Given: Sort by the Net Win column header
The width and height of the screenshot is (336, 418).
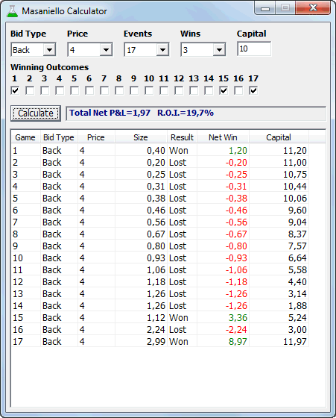Looking at the screenshot, I should tap(223, 137).
